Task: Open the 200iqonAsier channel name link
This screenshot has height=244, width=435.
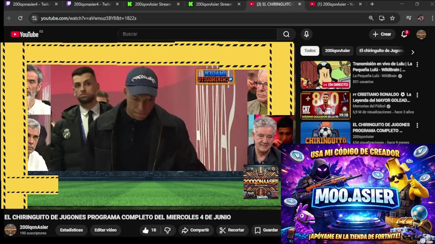Action: tap(34, 227)
